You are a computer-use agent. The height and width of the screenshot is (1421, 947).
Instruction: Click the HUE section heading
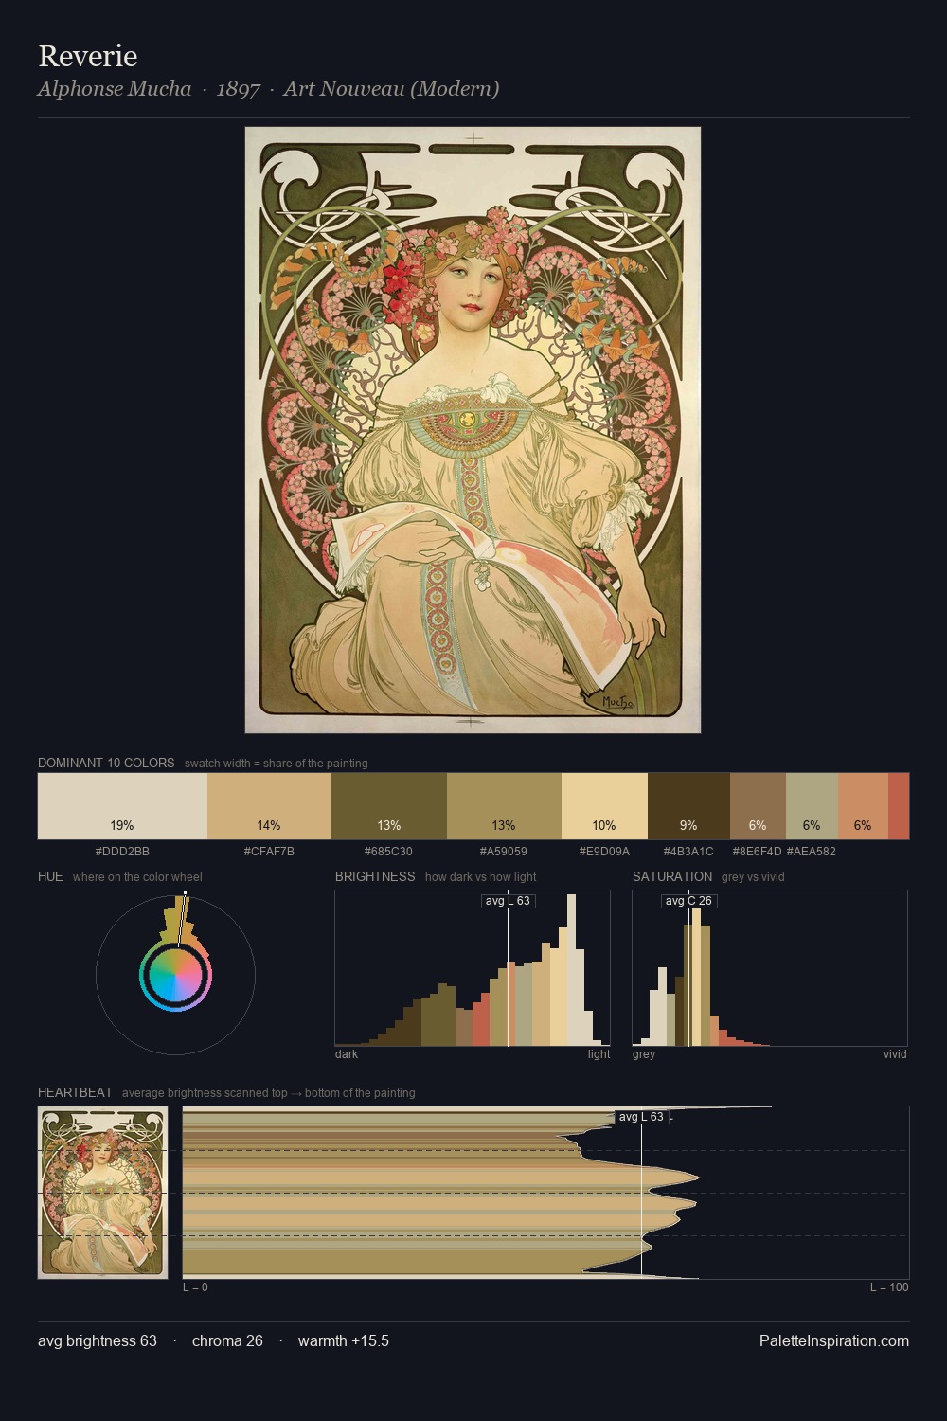[x=50, y=876]
